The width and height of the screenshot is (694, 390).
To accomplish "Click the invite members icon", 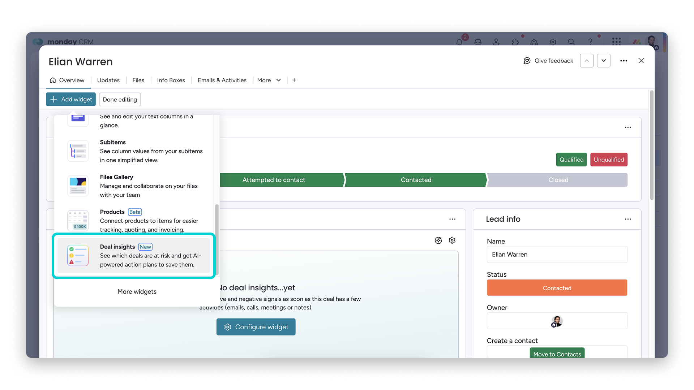I will (x=497, y=42).
